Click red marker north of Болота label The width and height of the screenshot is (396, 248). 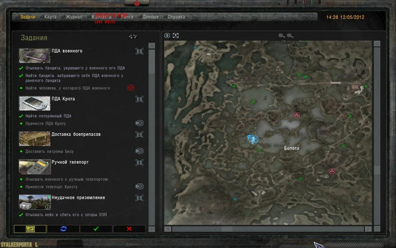coord(296,115)
